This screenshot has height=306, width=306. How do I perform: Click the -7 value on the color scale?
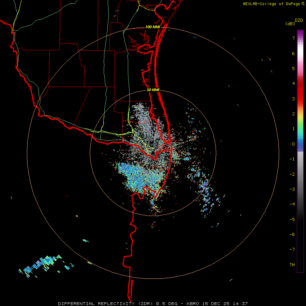coord(292,250)
